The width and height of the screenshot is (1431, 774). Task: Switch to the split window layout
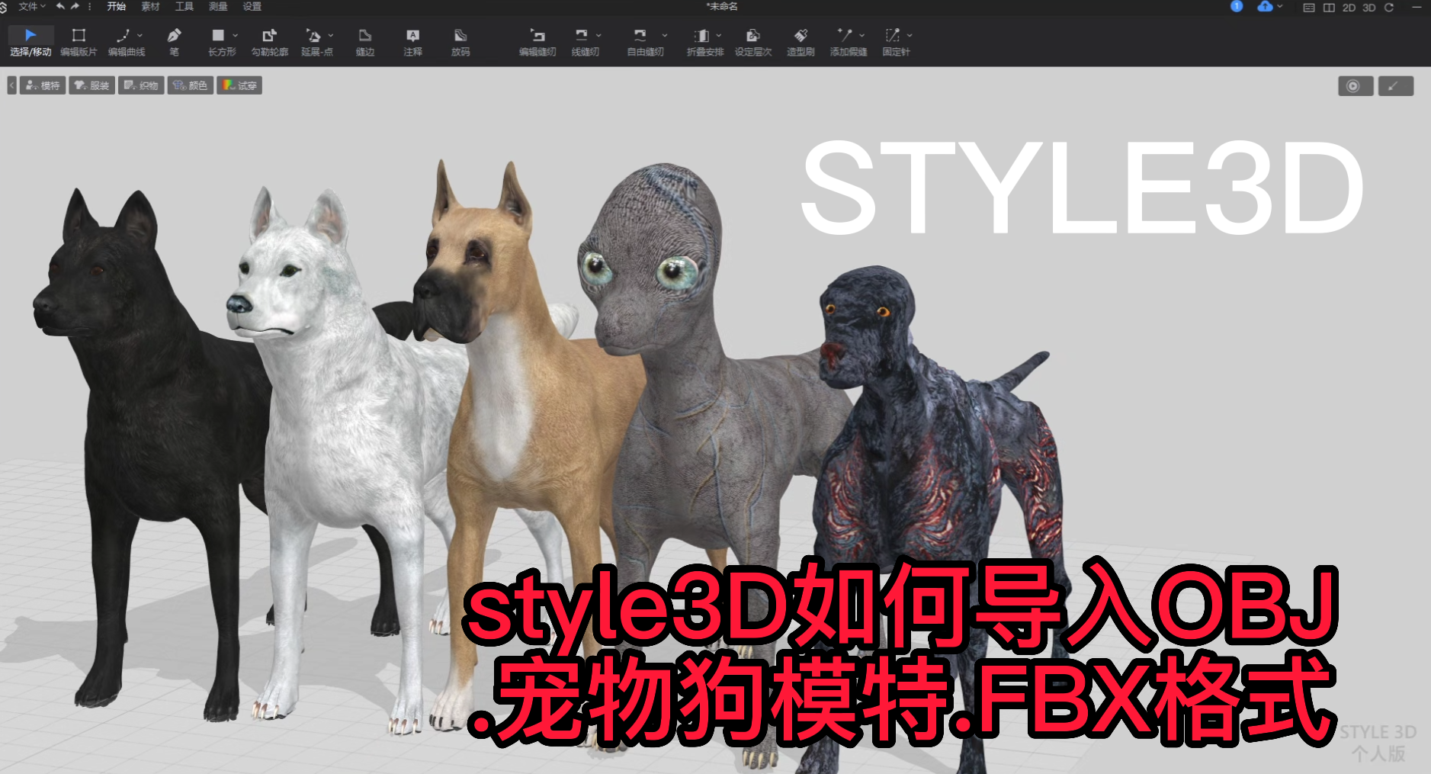click(x=1329, y=7)
